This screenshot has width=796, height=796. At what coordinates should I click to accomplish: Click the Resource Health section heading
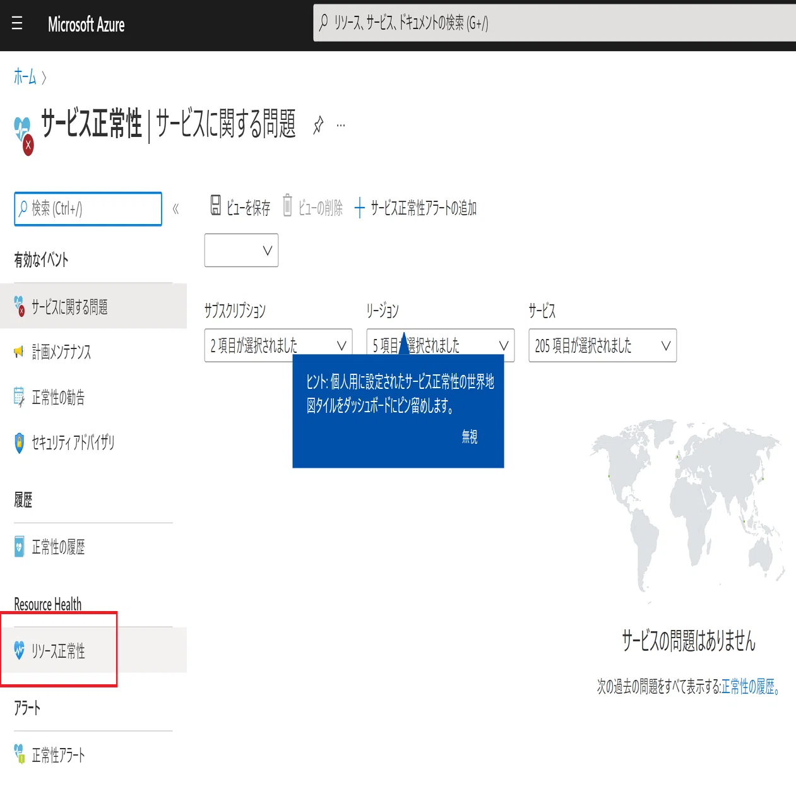[x=48, y=604]
